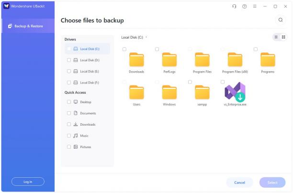Check the Local Disk (D:) checkbox

tap(69, 60)
